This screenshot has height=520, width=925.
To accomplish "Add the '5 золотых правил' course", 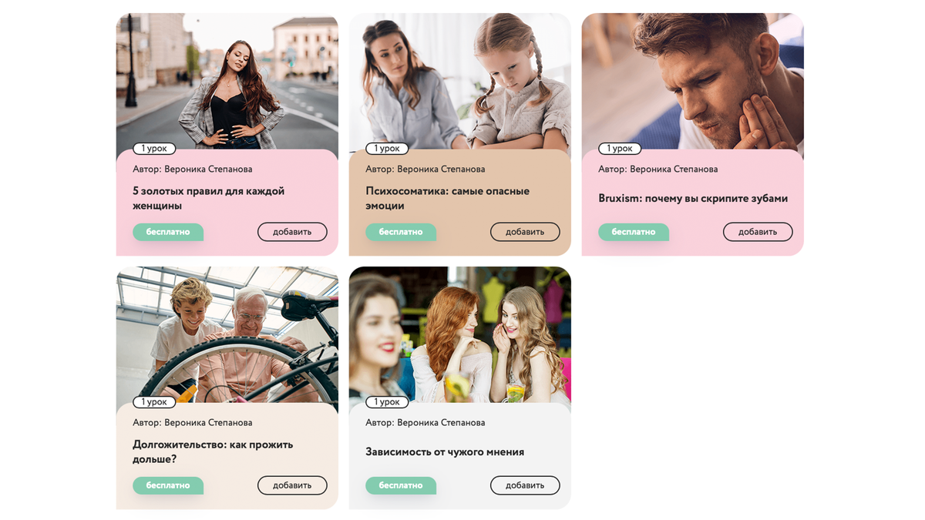I will point(292,232).
